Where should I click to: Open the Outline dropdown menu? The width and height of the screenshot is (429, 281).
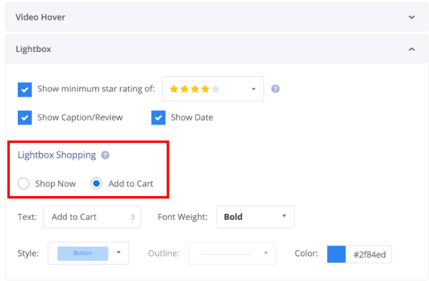pos(232,253)
